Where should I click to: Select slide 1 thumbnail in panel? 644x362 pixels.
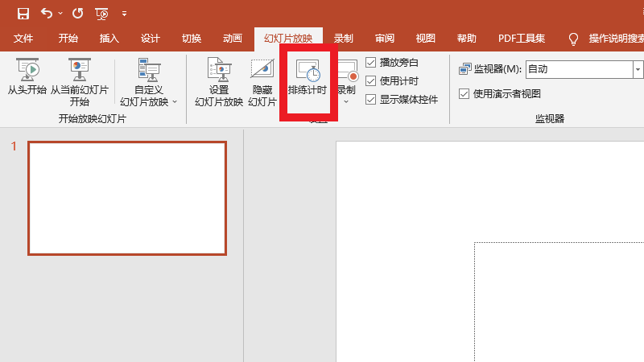pyautogui.click(x=127, y=198)
